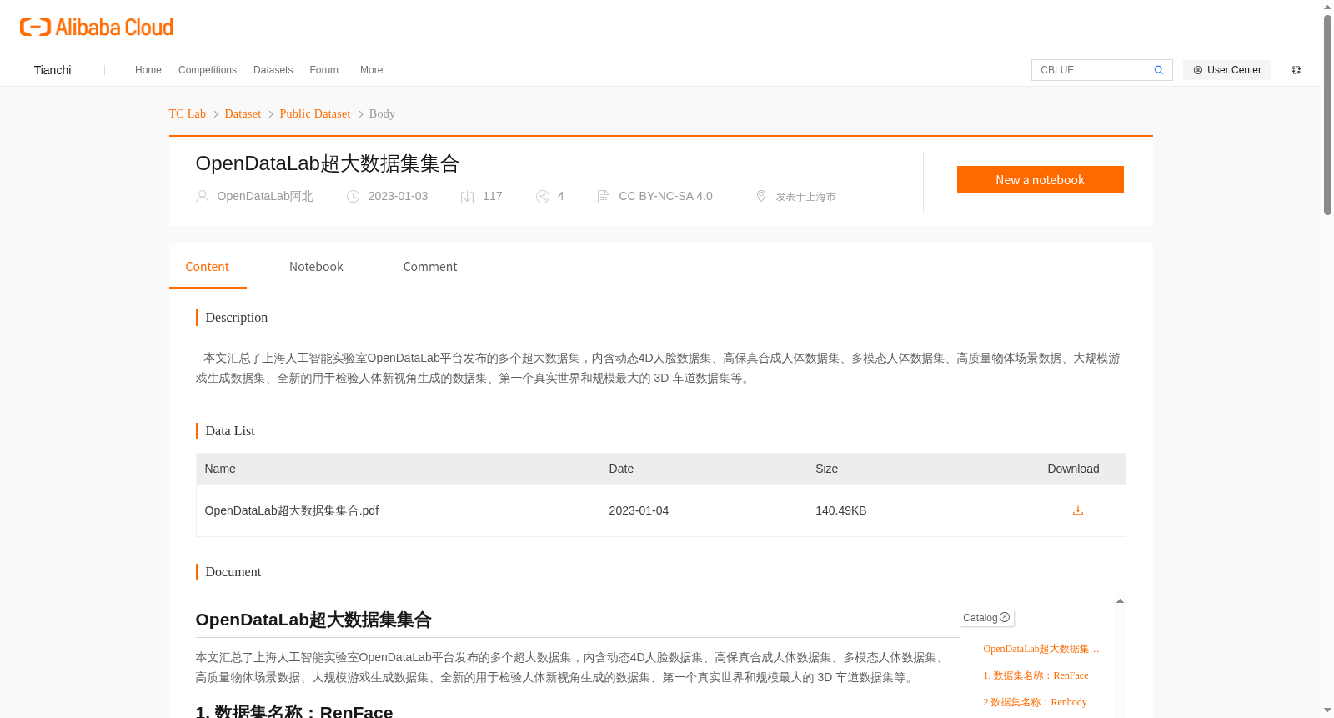1334x718 pixels.
Task: Click the author avatar icon
Action: (202, 197)
